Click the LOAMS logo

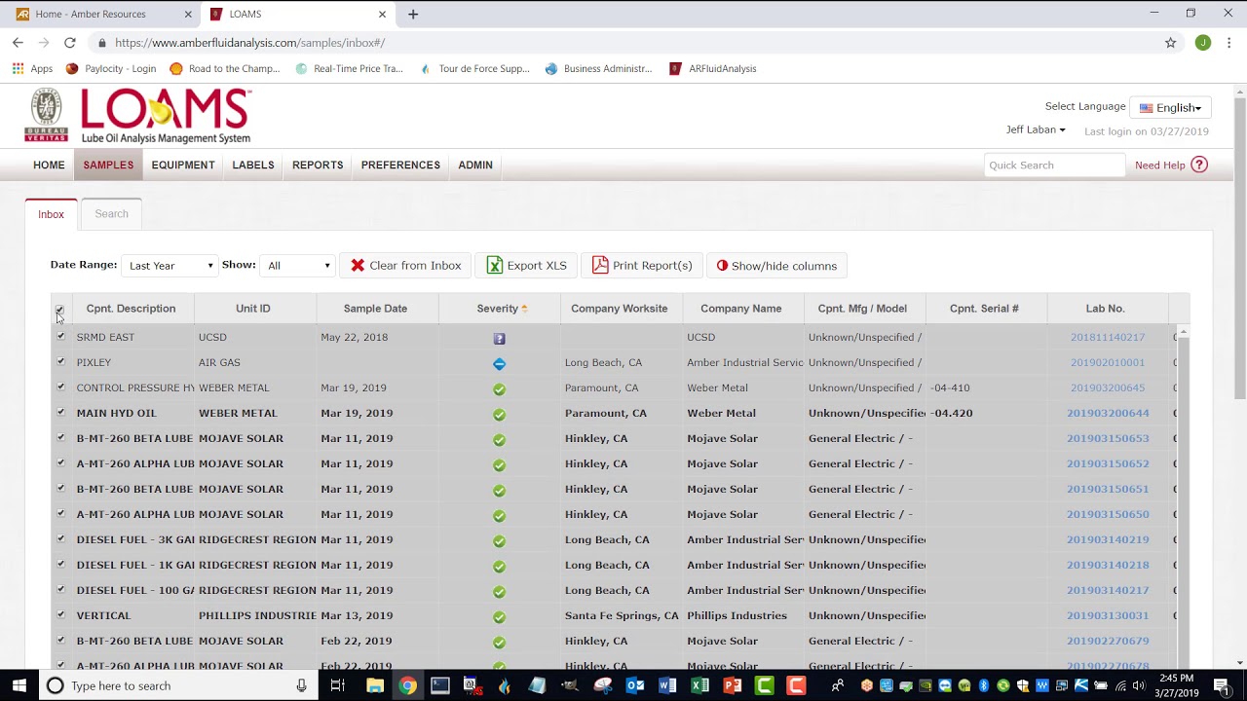[x=166, y=117]
